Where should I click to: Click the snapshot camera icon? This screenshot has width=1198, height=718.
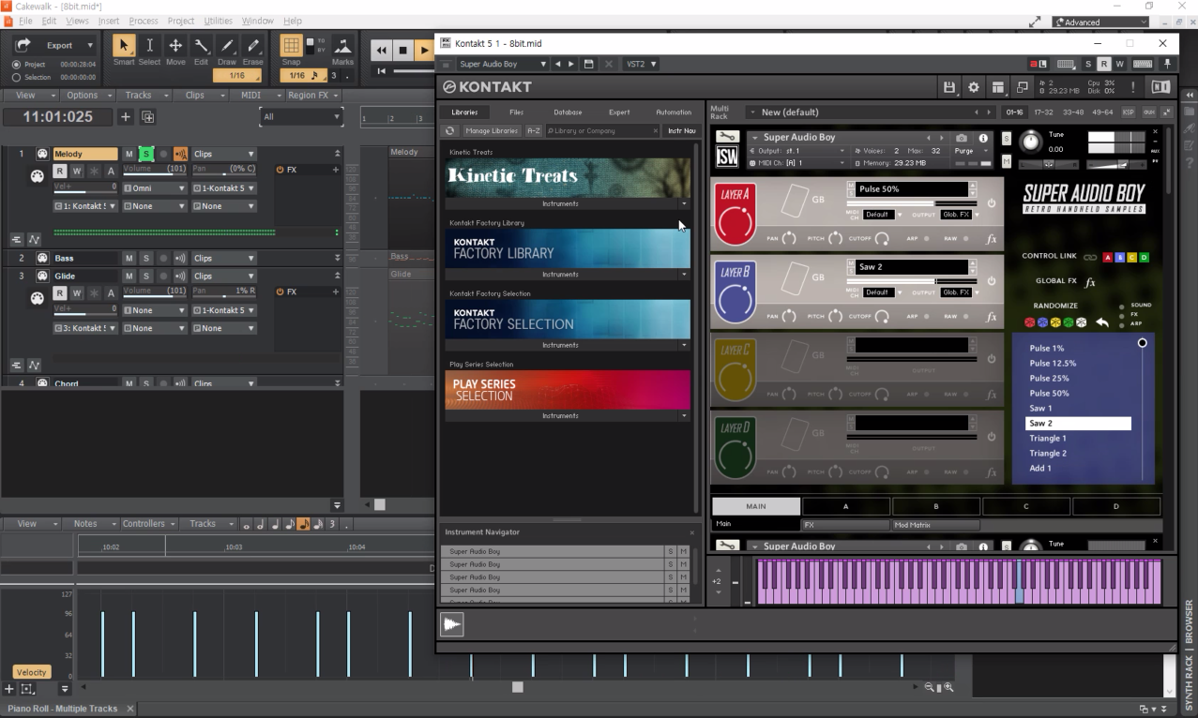[x=962, y=138]
